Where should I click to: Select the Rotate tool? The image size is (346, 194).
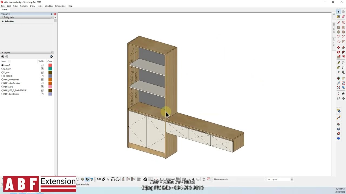click(x=339, y=52)
